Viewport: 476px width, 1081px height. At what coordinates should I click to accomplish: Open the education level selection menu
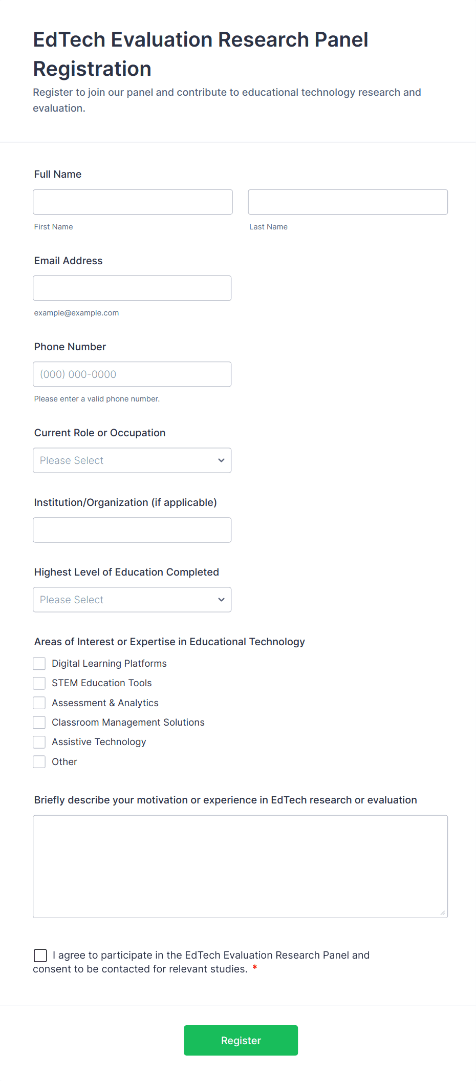221,599
